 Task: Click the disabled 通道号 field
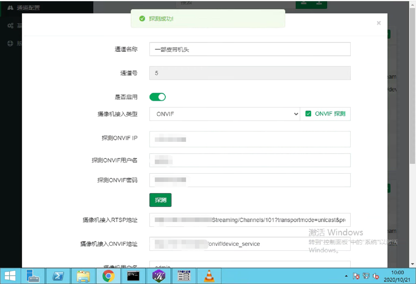(250, 73)
